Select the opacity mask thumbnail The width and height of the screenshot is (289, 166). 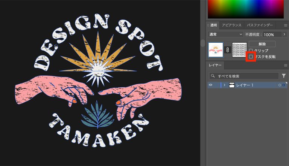pos(239,50)
